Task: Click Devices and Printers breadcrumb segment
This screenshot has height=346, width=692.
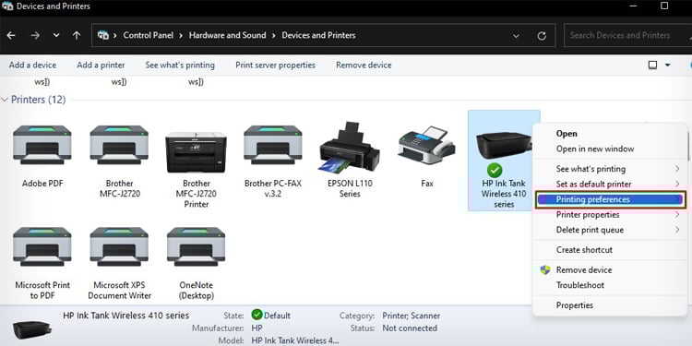Action: pyautogui.click(x=318, y=35)
